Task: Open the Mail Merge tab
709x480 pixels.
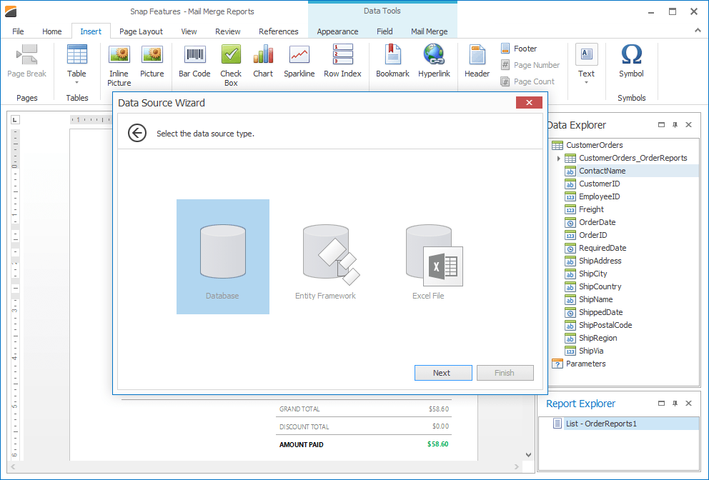Action: 429,31
